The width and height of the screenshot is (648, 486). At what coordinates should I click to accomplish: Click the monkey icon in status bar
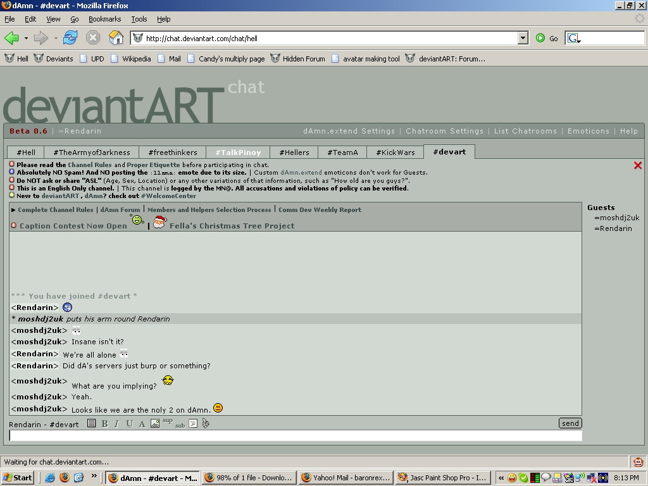coord(638,461)
